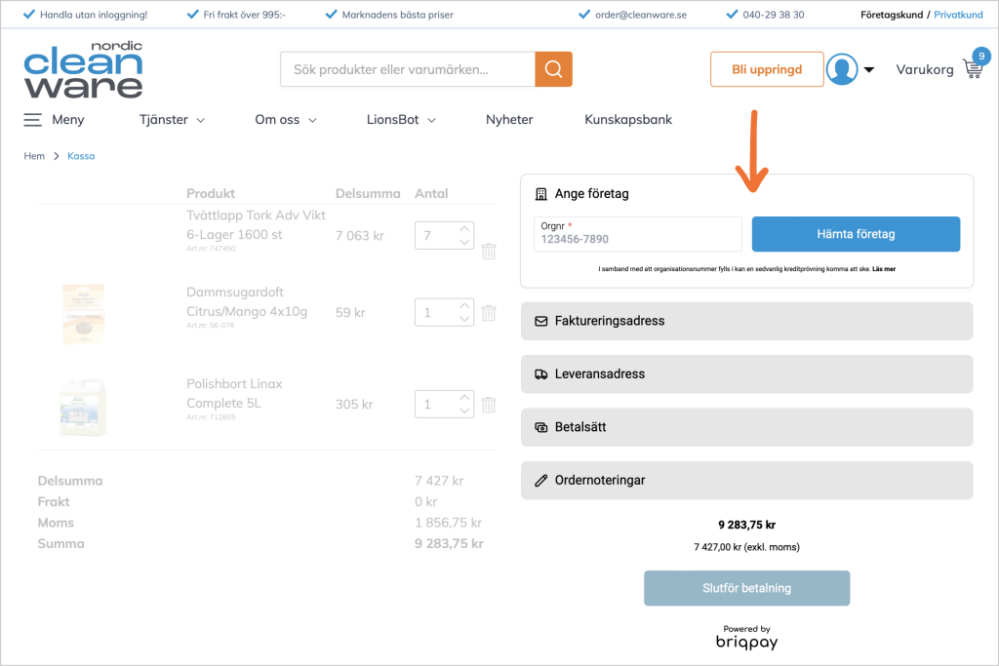Expand the Om oss dropdown menu
The height and width of the screenshot is (666, 999).
click(286, 120)
